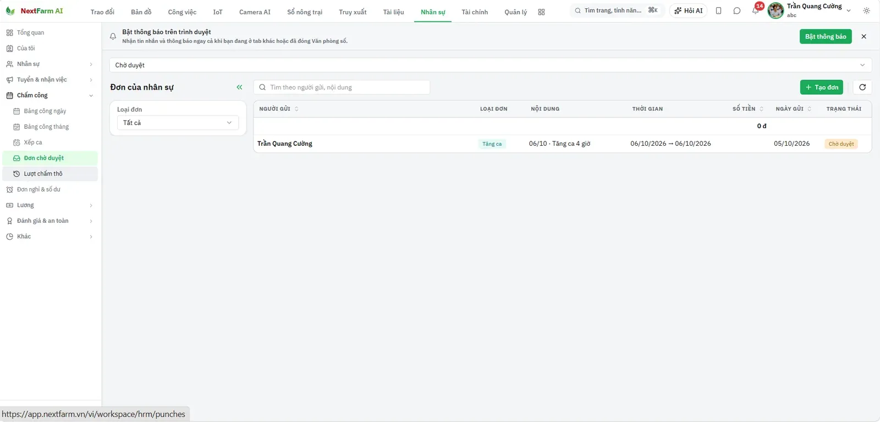Open the Chờ duyệt status dropdown

[491, 65]
